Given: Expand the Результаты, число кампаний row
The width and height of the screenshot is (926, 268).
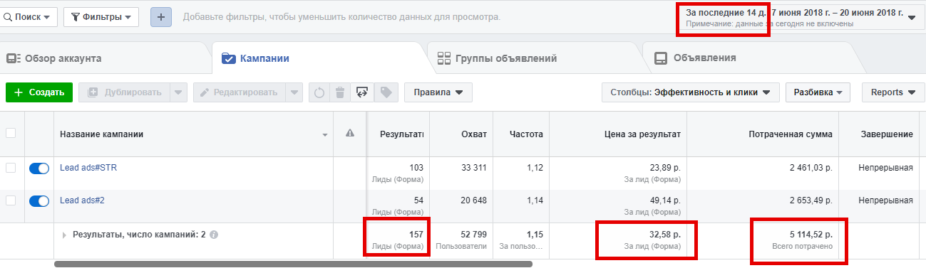Looking at the screenshot, I should [65, 234].
